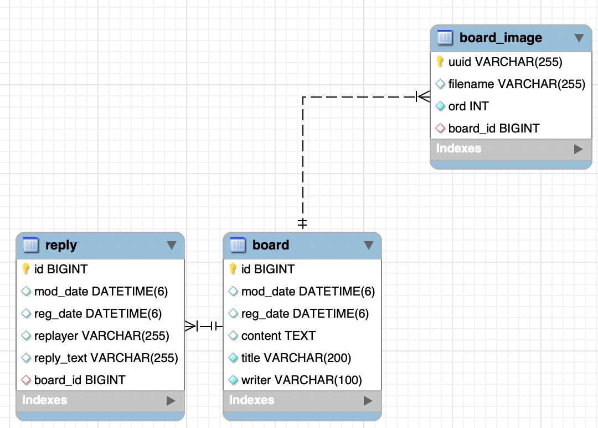The height and width of the screenshot is (428, 598).
Task: Expand Indexes section of reply table
Action: pos(171,400)
